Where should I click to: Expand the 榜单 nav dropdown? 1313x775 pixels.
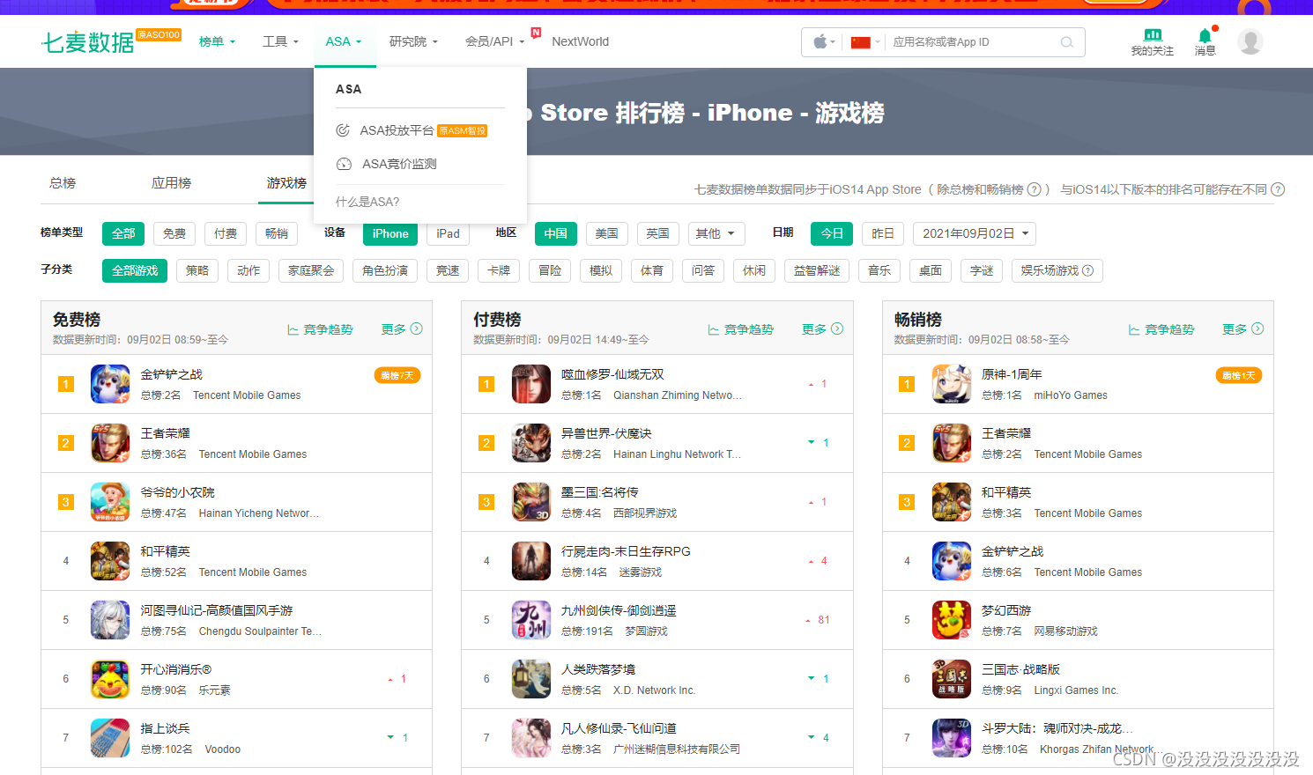(217, 41)
